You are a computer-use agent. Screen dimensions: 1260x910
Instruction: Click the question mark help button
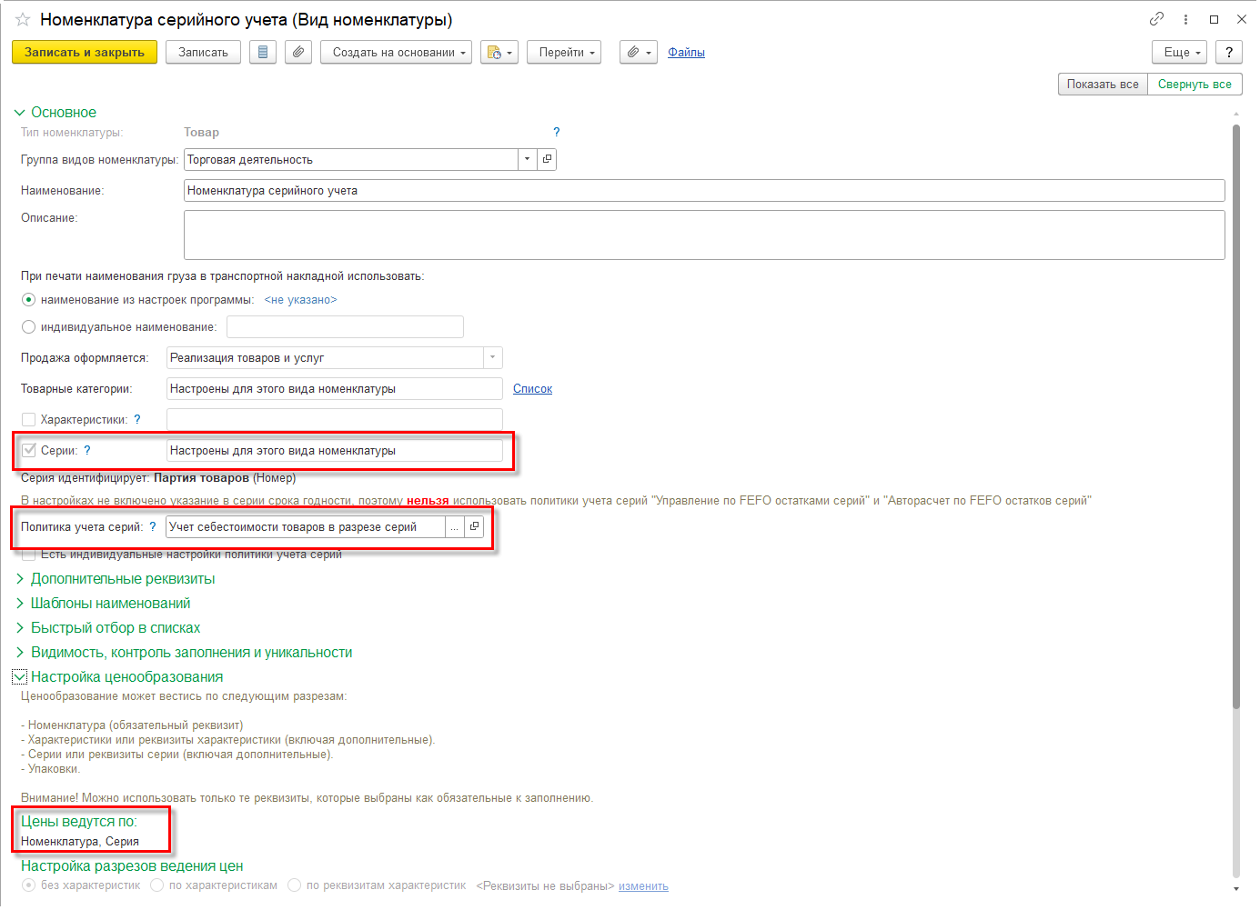[x=1229, y=53]
